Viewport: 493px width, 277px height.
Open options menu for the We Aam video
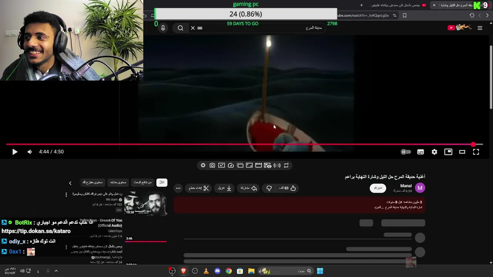coord(66,195)
